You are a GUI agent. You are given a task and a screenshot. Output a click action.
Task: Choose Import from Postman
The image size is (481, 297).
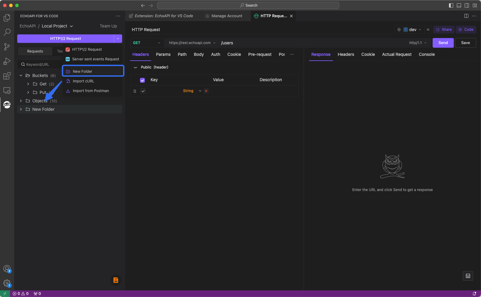(x=92, y=91)
